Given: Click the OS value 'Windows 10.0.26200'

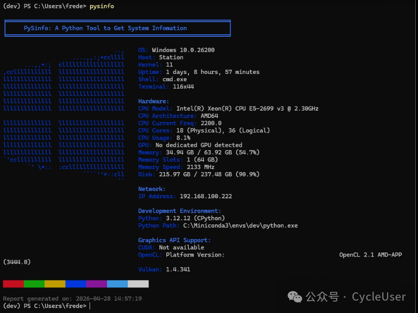Looking at the screenshot, I should 183,50.
